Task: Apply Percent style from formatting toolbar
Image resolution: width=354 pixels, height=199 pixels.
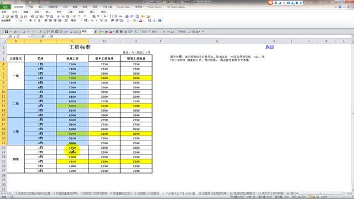Action: (92, 20)
